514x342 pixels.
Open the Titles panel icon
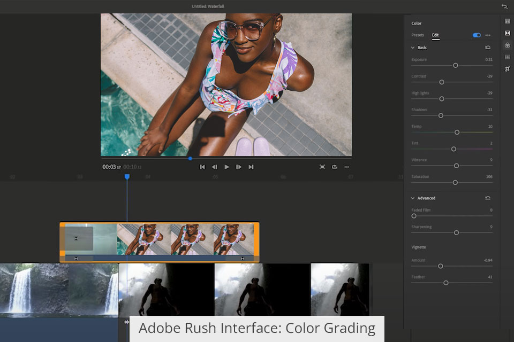click(508, 21)
